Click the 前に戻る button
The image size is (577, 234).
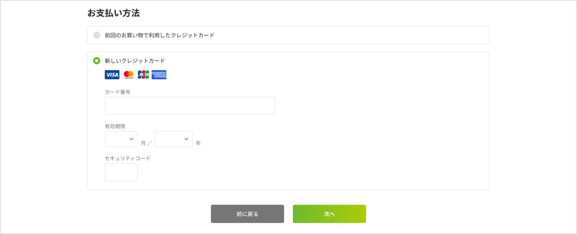pos(247,214)
